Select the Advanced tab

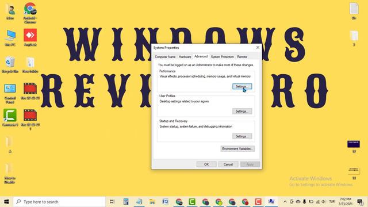click(x=201, y=56)
